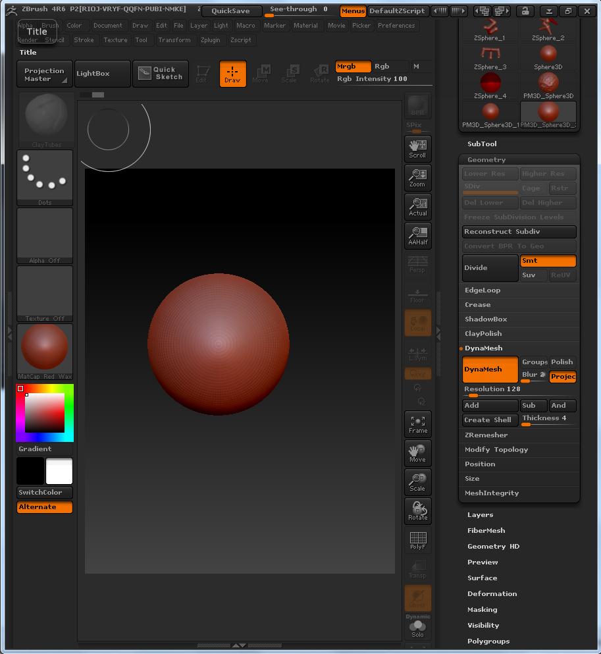The height and width of the screenshot is (654, 601).
Task: Open the Preferences menu
Action: coord(396,26)
